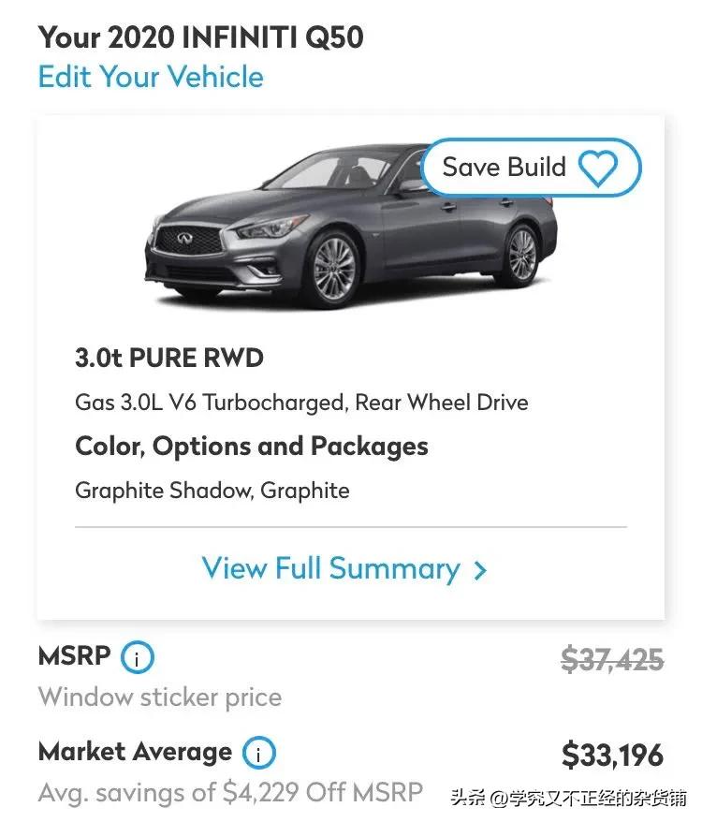
Task: Click the $33,196 market average price
Action: (x=612, y=755)
